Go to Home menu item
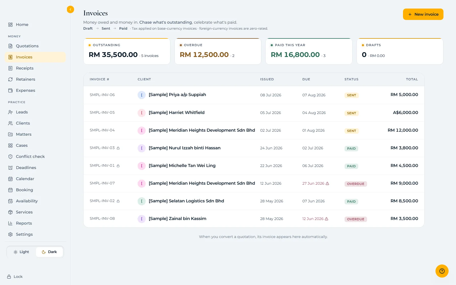 35,25
